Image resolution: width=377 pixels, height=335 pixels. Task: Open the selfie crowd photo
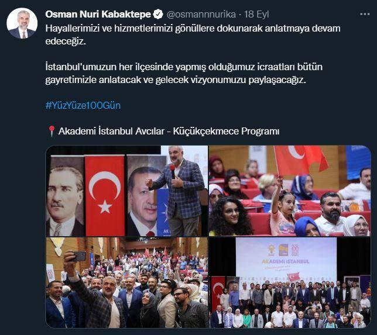tap(127, 282)
